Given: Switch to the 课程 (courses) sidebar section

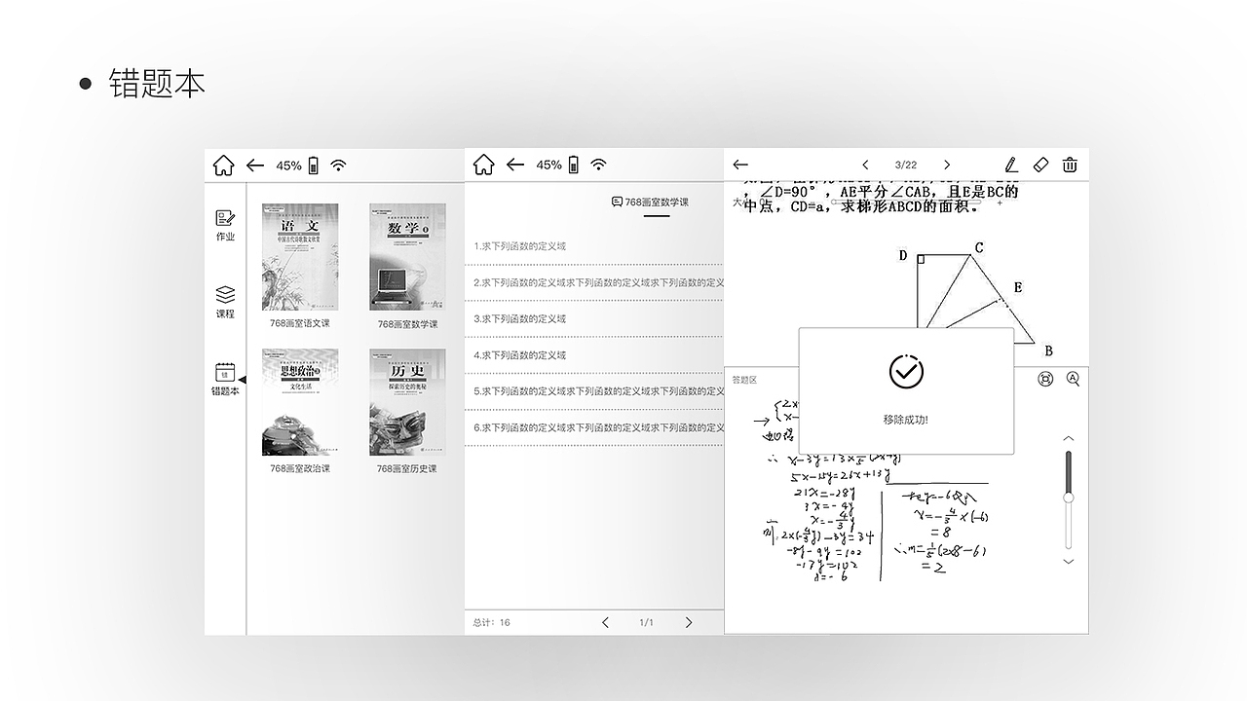Looking at the screenshot, I should point(225,302).
